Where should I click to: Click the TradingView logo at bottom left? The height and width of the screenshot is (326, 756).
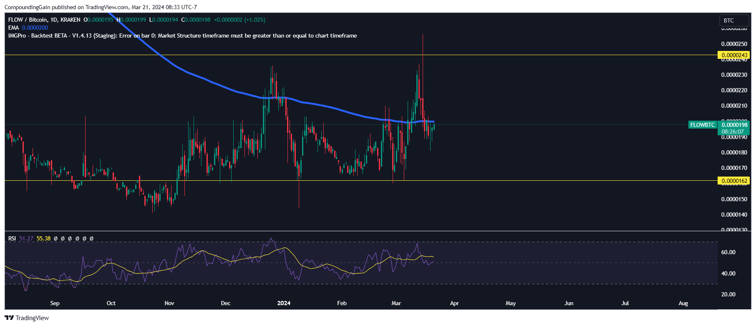click(x=27, y=318)
